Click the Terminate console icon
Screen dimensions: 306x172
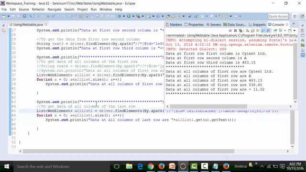(230, 31)
